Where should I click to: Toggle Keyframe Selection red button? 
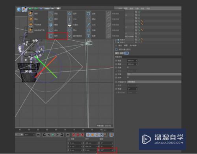click(82, 135)
